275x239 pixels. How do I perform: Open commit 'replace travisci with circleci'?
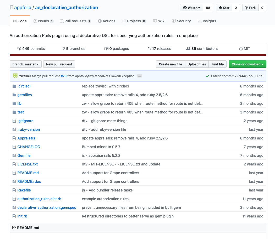(105, 86)
